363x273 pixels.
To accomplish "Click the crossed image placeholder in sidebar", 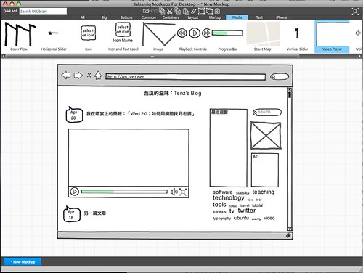I will [x=266, y=136].
